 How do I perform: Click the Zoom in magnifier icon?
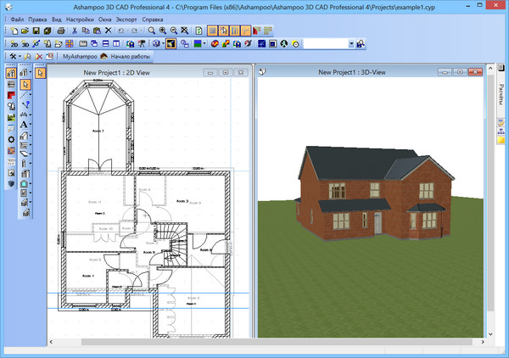(x=162, y=30)
